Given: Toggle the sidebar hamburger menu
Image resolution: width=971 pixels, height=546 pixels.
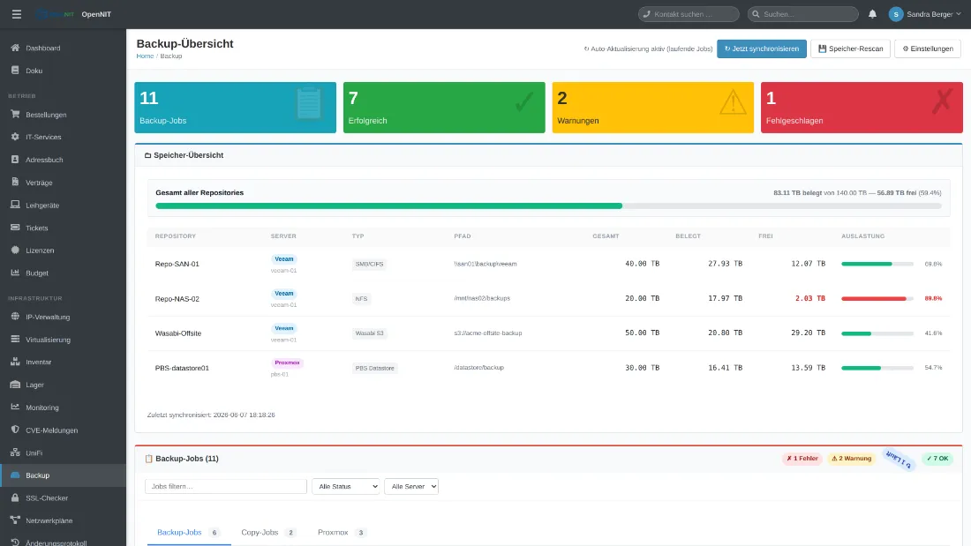Looking at the screenshot, I should point(17,14).
